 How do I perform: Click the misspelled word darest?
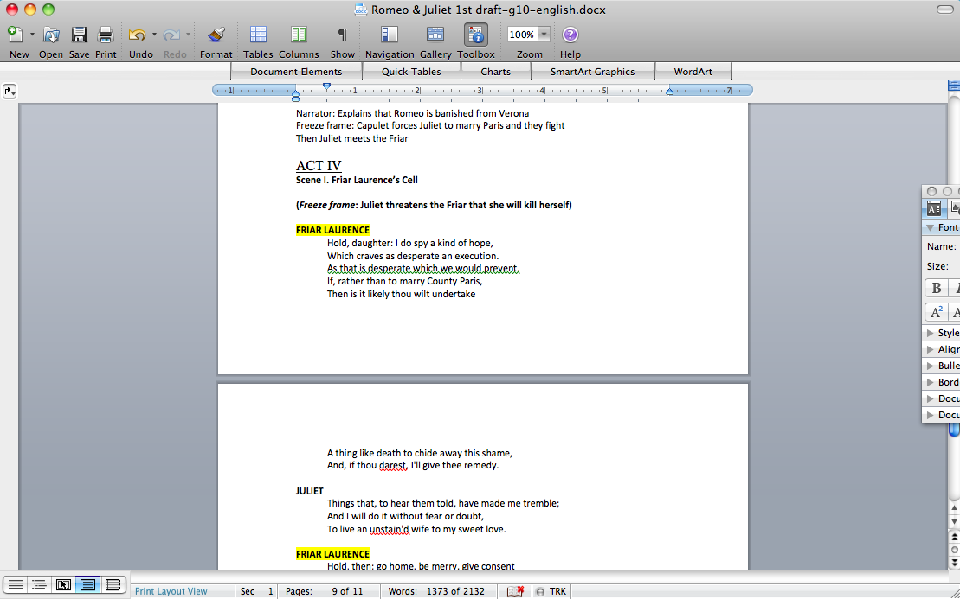(392, 465)
